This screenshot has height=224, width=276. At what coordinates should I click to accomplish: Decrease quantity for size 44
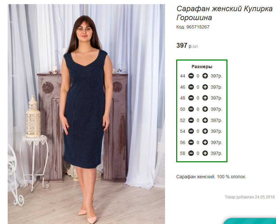191,76
